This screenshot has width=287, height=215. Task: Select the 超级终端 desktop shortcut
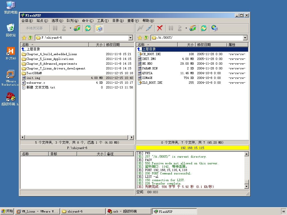pyautogui.click(x=10, y=99)
